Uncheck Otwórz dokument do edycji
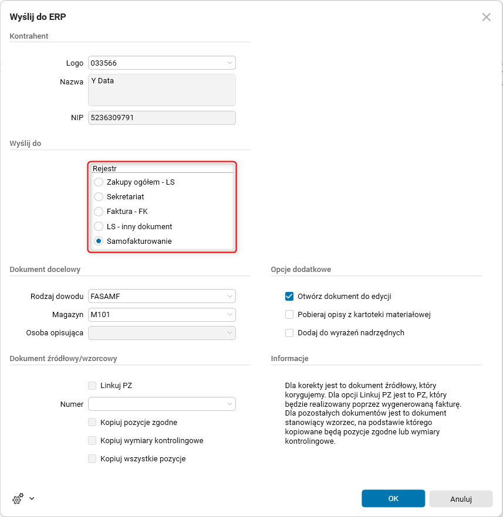Image resolution: width=503 pixels, height=517 pixels. [289, 297]
